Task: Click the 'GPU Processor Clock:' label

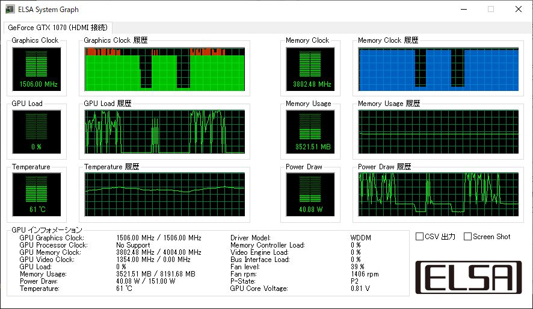Action: click(54, 245)
